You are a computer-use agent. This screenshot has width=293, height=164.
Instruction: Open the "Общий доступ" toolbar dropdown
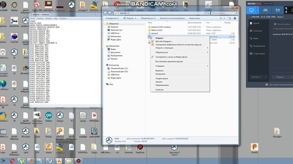point(148,18)
